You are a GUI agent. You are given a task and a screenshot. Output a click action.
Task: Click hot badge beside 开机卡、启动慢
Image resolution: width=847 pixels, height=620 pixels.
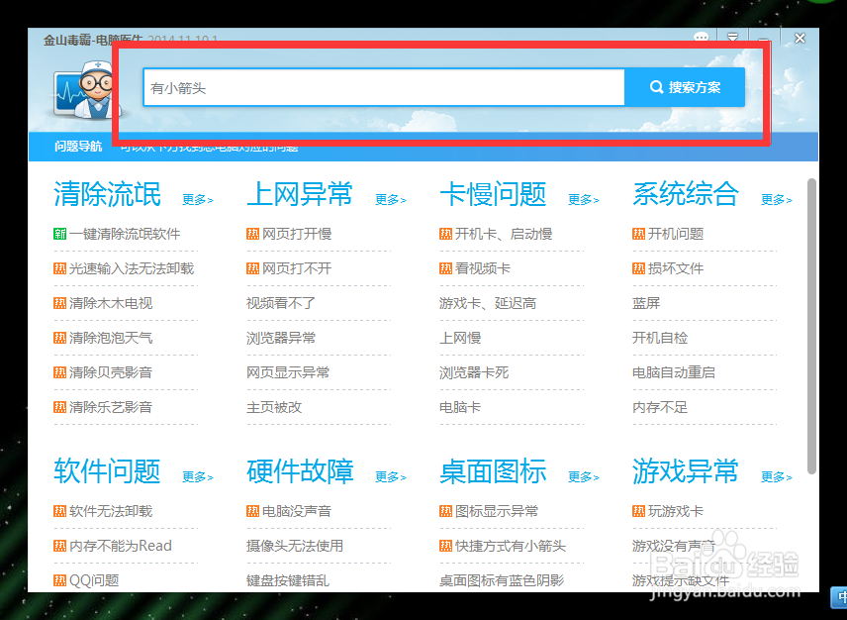[445, 234]
